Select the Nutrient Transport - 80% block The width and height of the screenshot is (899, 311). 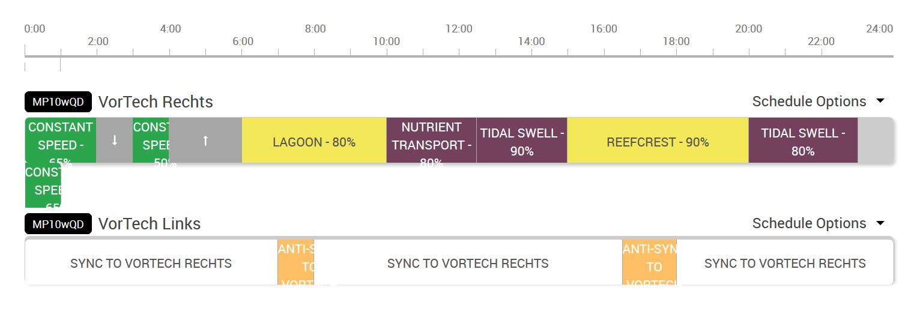[x=431, y=142]
